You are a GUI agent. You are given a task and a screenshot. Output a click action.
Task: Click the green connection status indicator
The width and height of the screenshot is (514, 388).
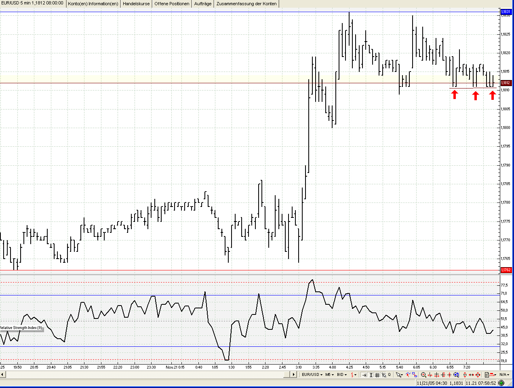[x=501, y=383]
